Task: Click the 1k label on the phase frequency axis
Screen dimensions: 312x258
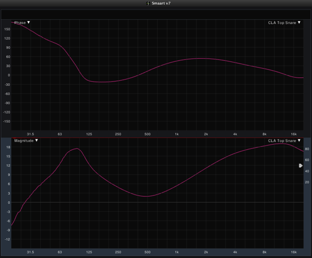Action: (x=177, y=134)
